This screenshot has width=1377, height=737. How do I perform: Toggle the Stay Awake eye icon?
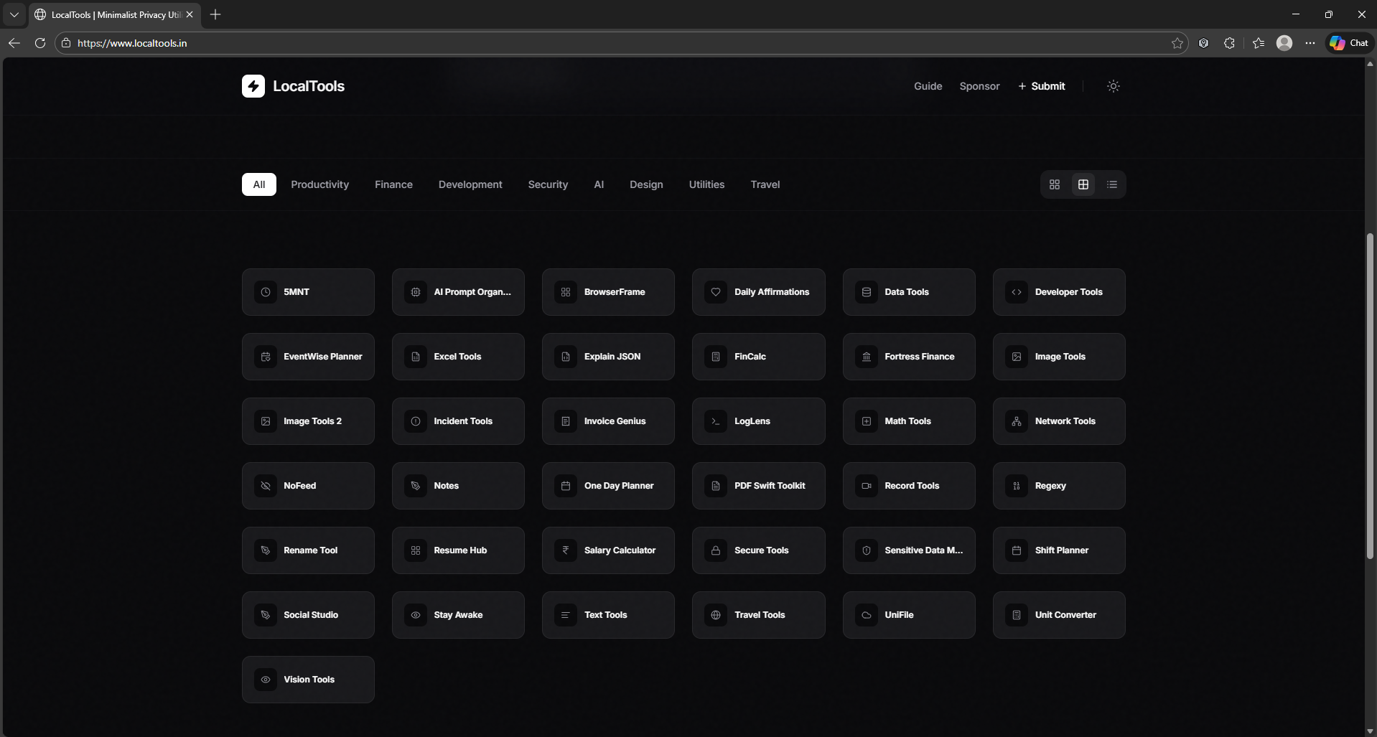[416, 614]
